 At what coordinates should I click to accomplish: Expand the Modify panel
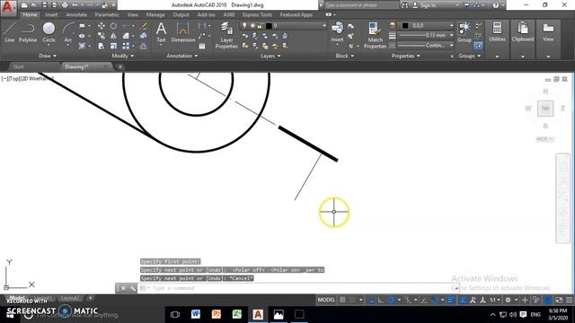pyautogui.click(x=122, y=56)
